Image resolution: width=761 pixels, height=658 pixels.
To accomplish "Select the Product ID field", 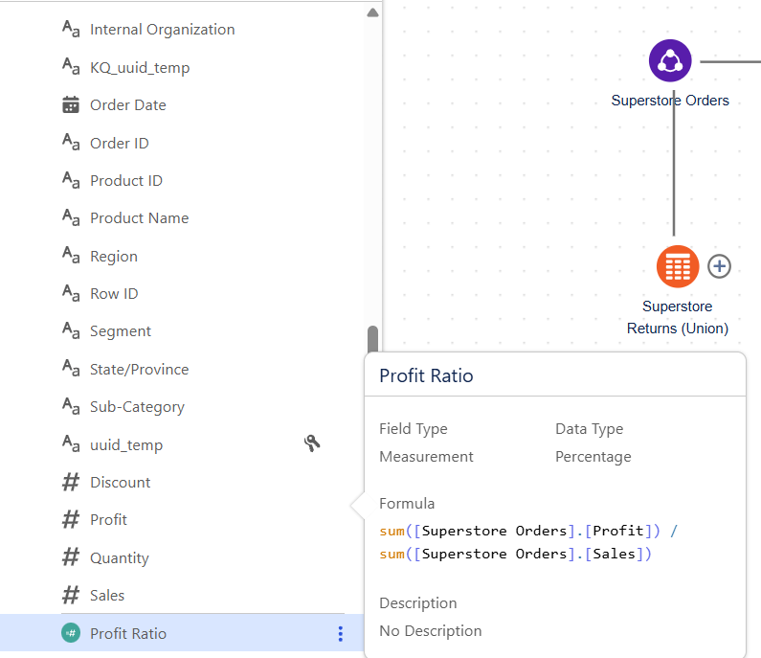I will click(126, 181).
